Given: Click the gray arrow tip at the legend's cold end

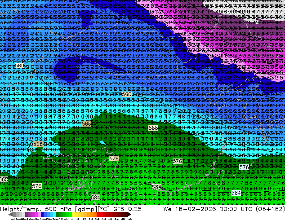Looking at the screenshot, I should coord(10,215).
